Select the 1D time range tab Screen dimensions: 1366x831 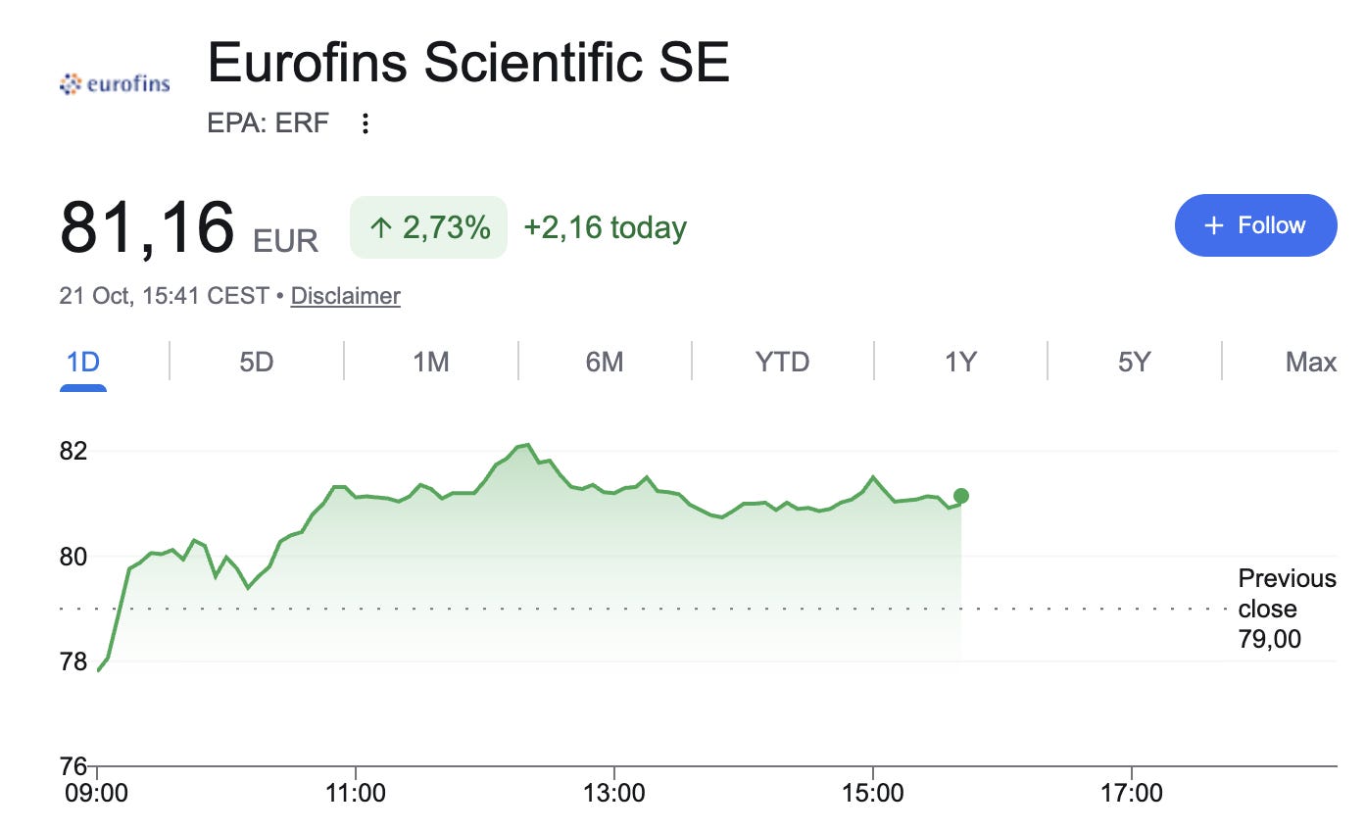pyautogui.click(x=83, y=363)
